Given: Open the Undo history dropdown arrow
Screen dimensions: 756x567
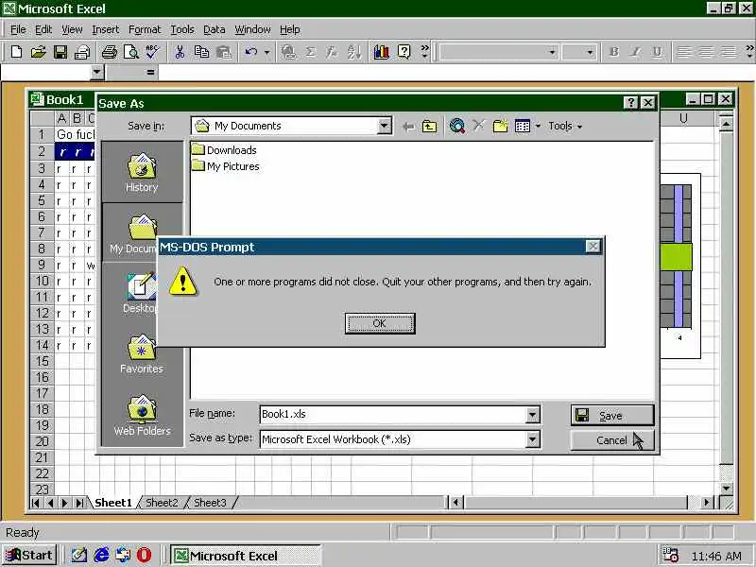Looking at the screenshot, I should click(266, 52).
